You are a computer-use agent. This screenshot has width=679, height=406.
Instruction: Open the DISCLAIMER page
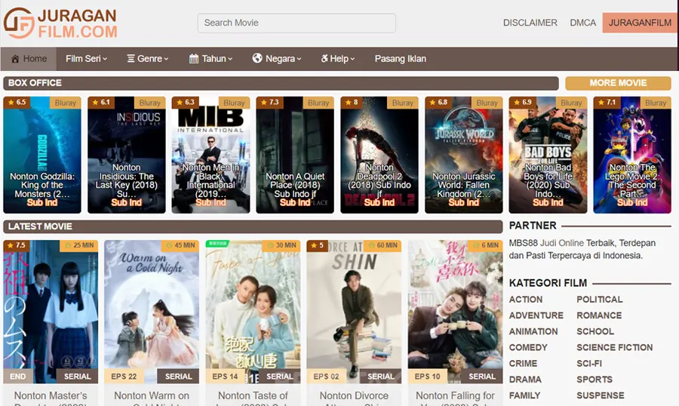tap(530, 23)
